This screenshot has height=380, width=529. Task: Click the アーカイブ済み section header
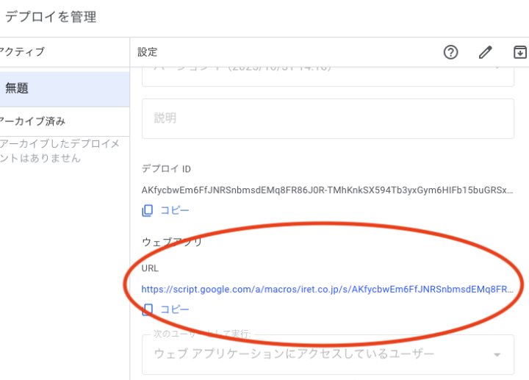[32, 121]
